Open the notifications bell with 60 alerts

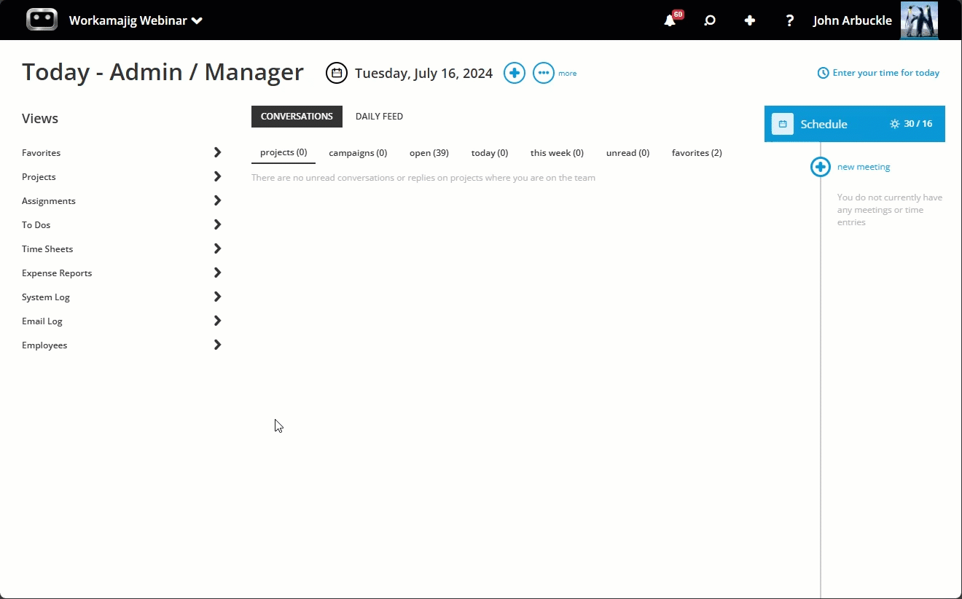click(670, 20)
